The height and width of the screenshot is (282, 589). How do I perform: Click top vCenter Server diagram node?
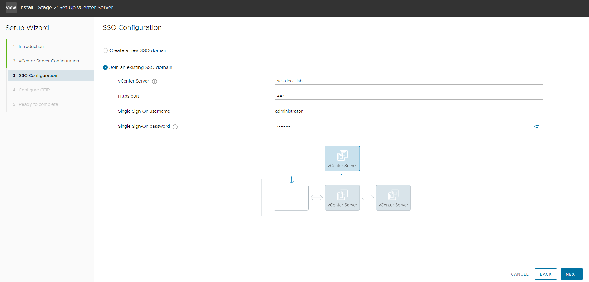click(342, 158)
